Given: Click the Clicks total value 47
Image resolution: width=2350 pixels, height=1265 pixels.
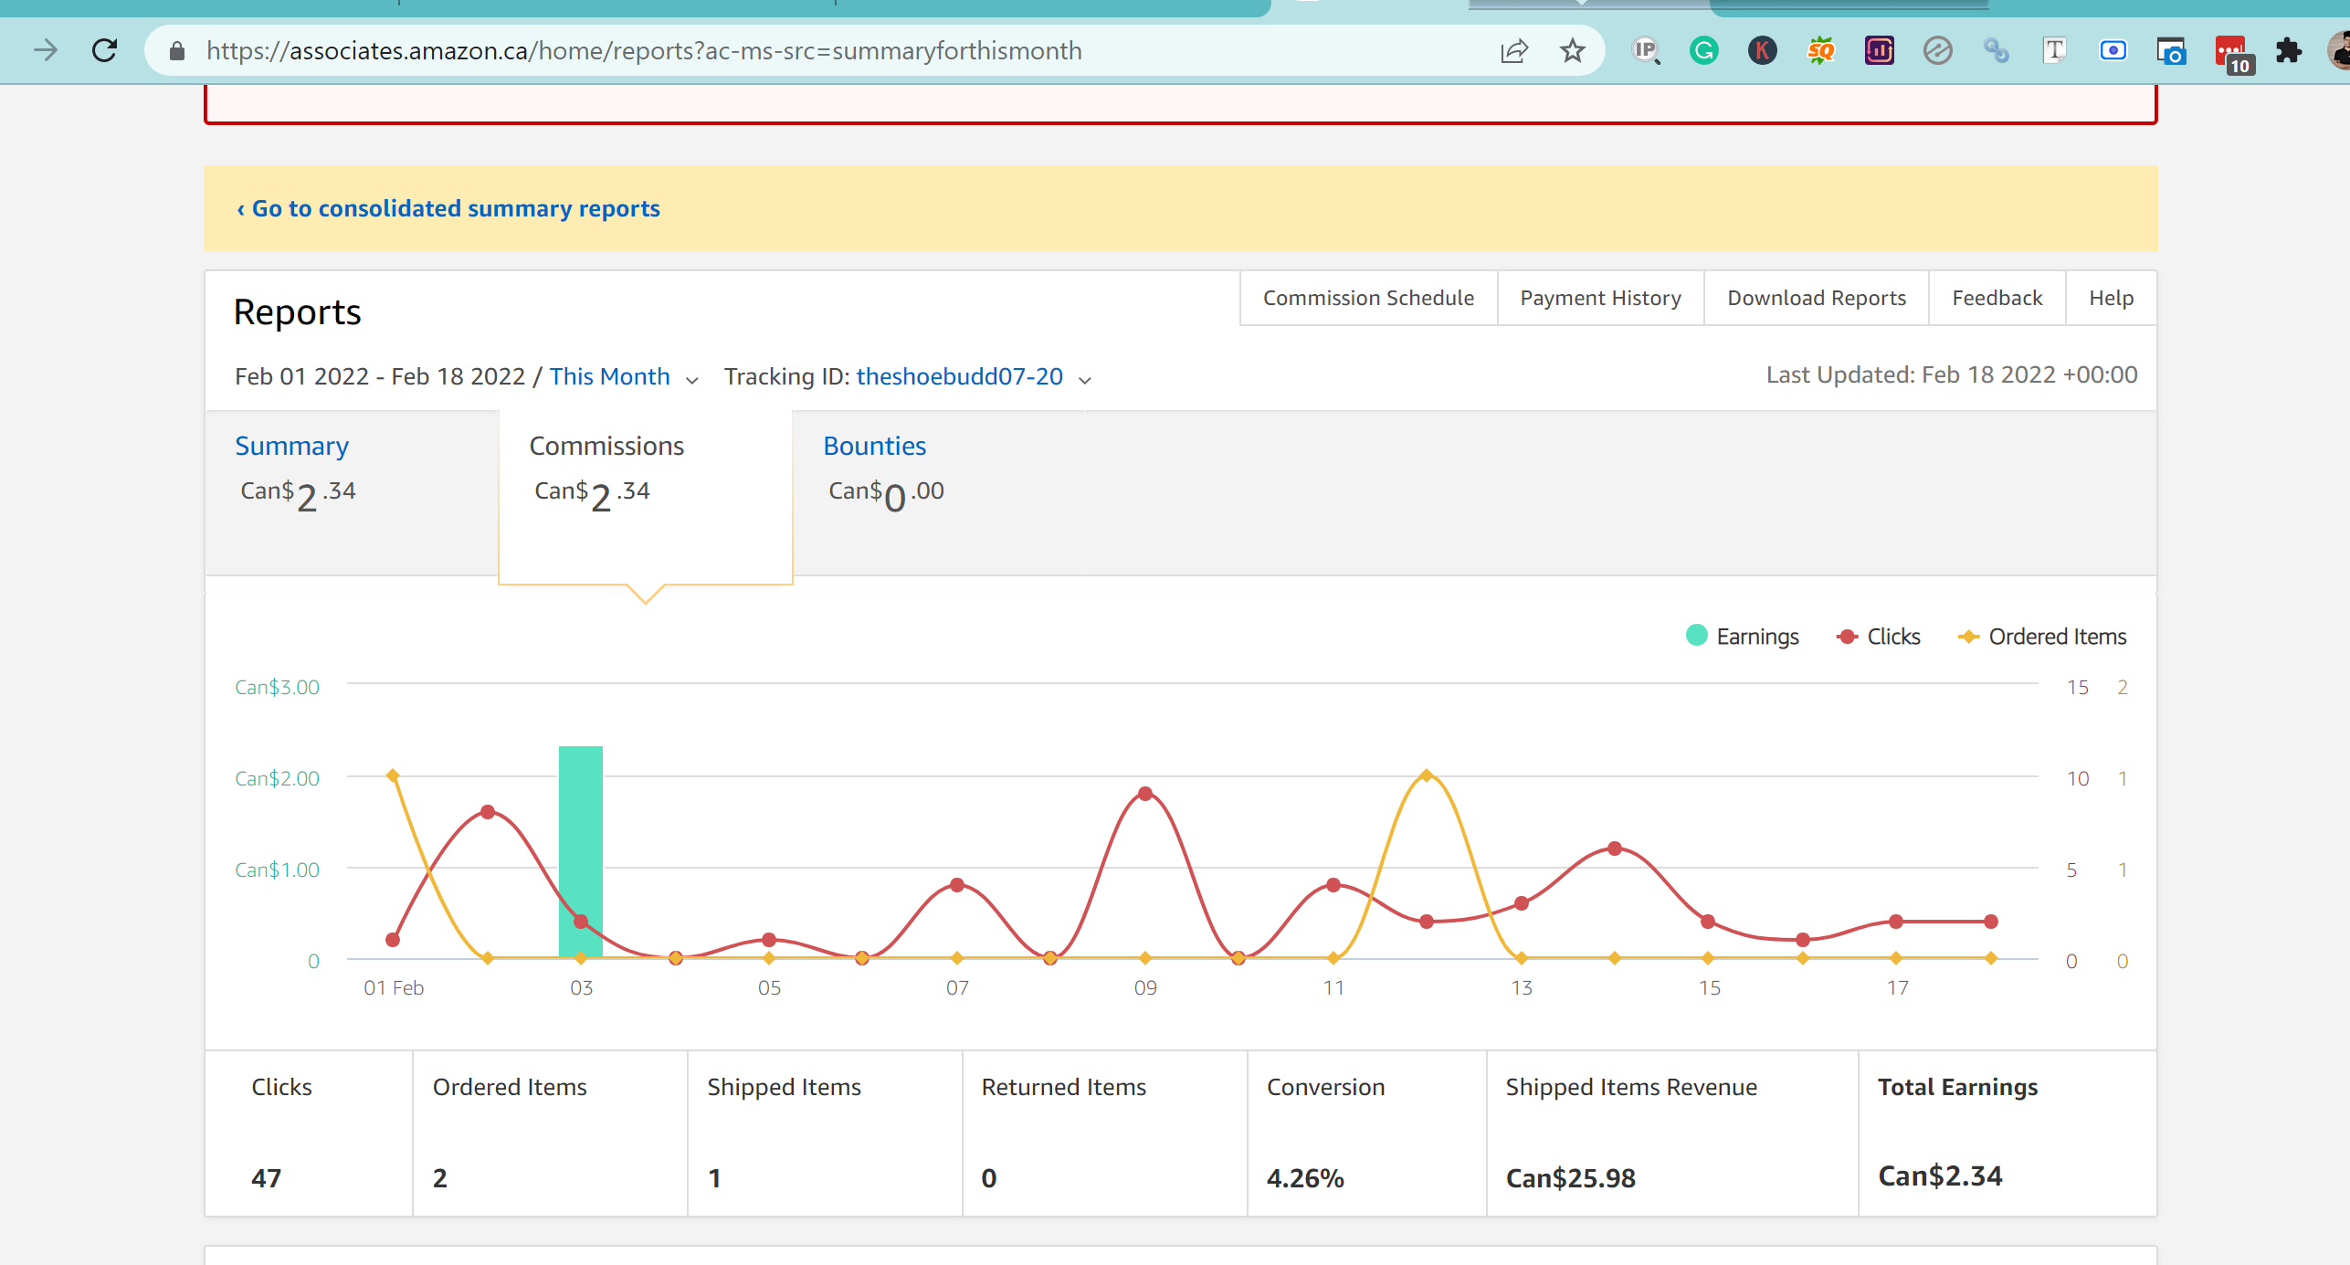Looking at the screenshot, I should pos(266,1178).
